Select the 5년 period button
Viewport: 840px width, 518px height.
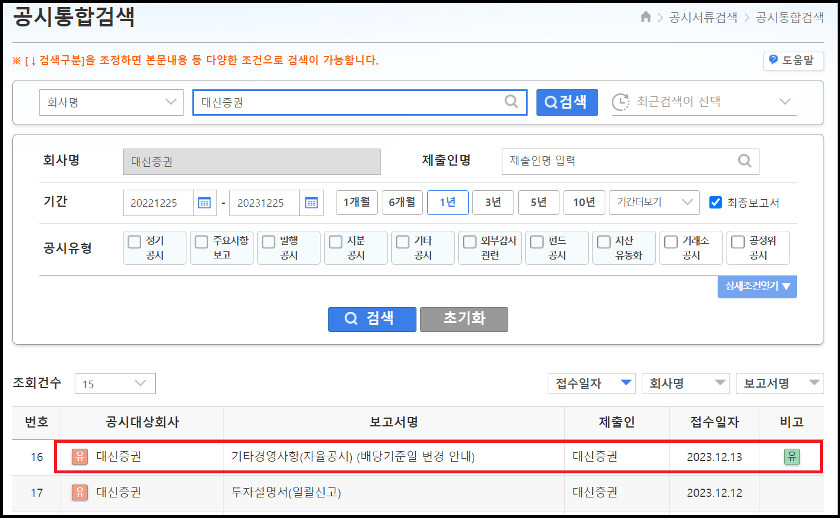pyautogui.click(x=539, y=203)
